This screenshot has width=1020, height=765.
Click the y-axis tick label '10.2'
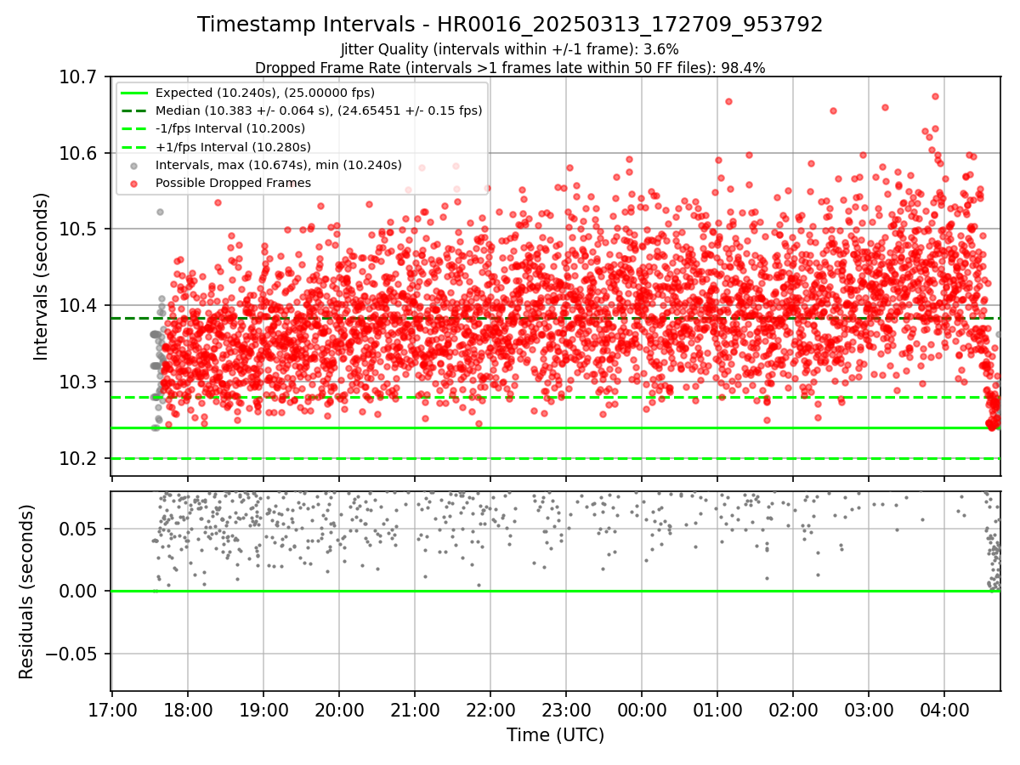click(x=77, y=459)
